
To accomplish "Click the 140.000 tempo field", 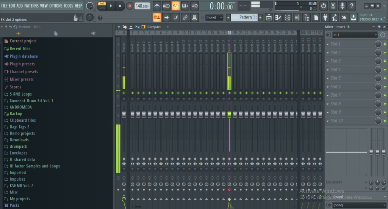I will pos(142,6).
